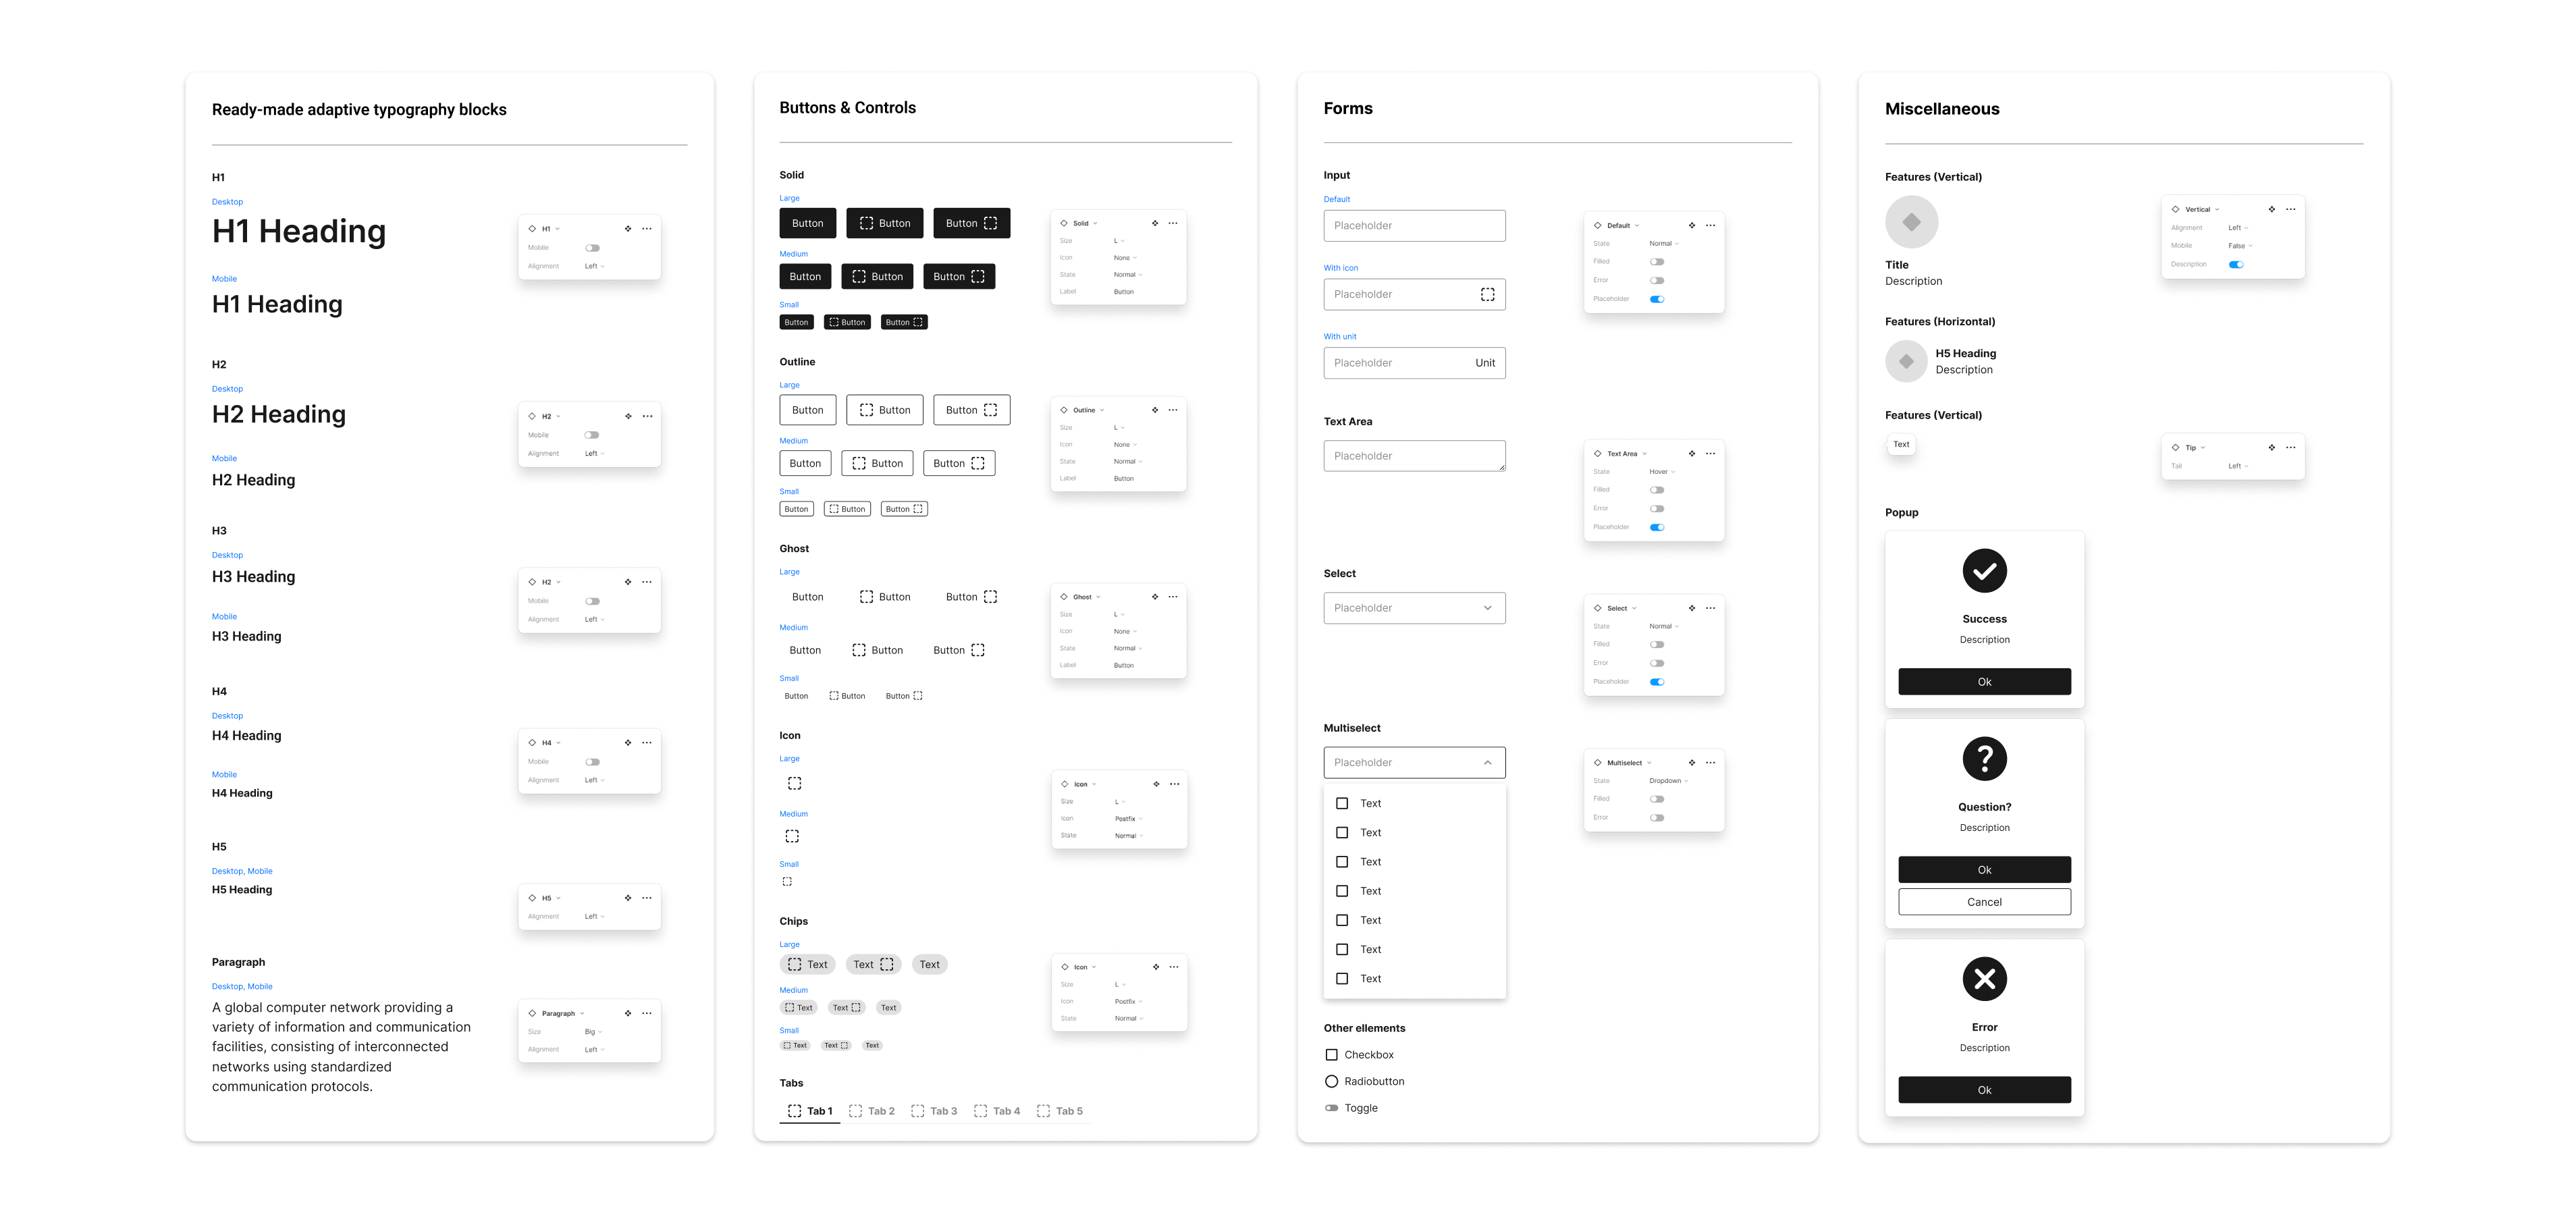Check the Checkbox under Other elements
2576x1215 pixels.
1331,1055
